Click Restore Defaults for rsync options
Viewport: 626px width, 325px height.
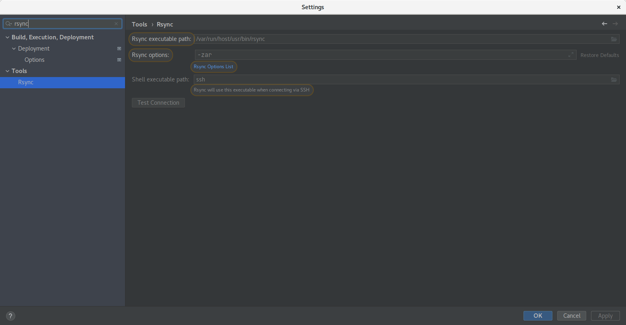(x=599, y=55)
